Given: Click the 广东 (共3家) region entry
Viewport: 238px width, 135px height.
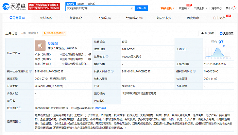Looking at the screenshot, I should 43,54.
